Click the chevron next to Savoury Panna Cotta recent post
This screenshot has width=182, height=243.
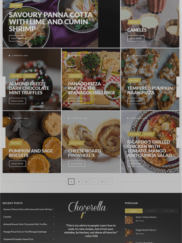(54, 209)
